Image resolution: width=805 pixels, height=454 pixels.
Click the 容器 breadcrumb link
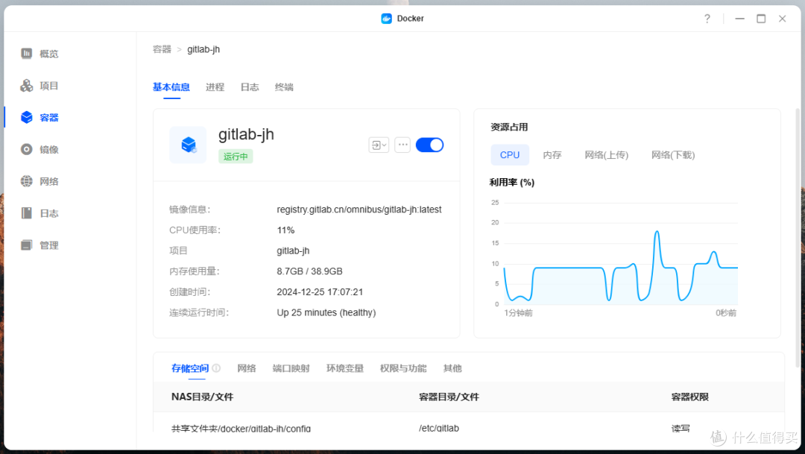coord(162,49)
